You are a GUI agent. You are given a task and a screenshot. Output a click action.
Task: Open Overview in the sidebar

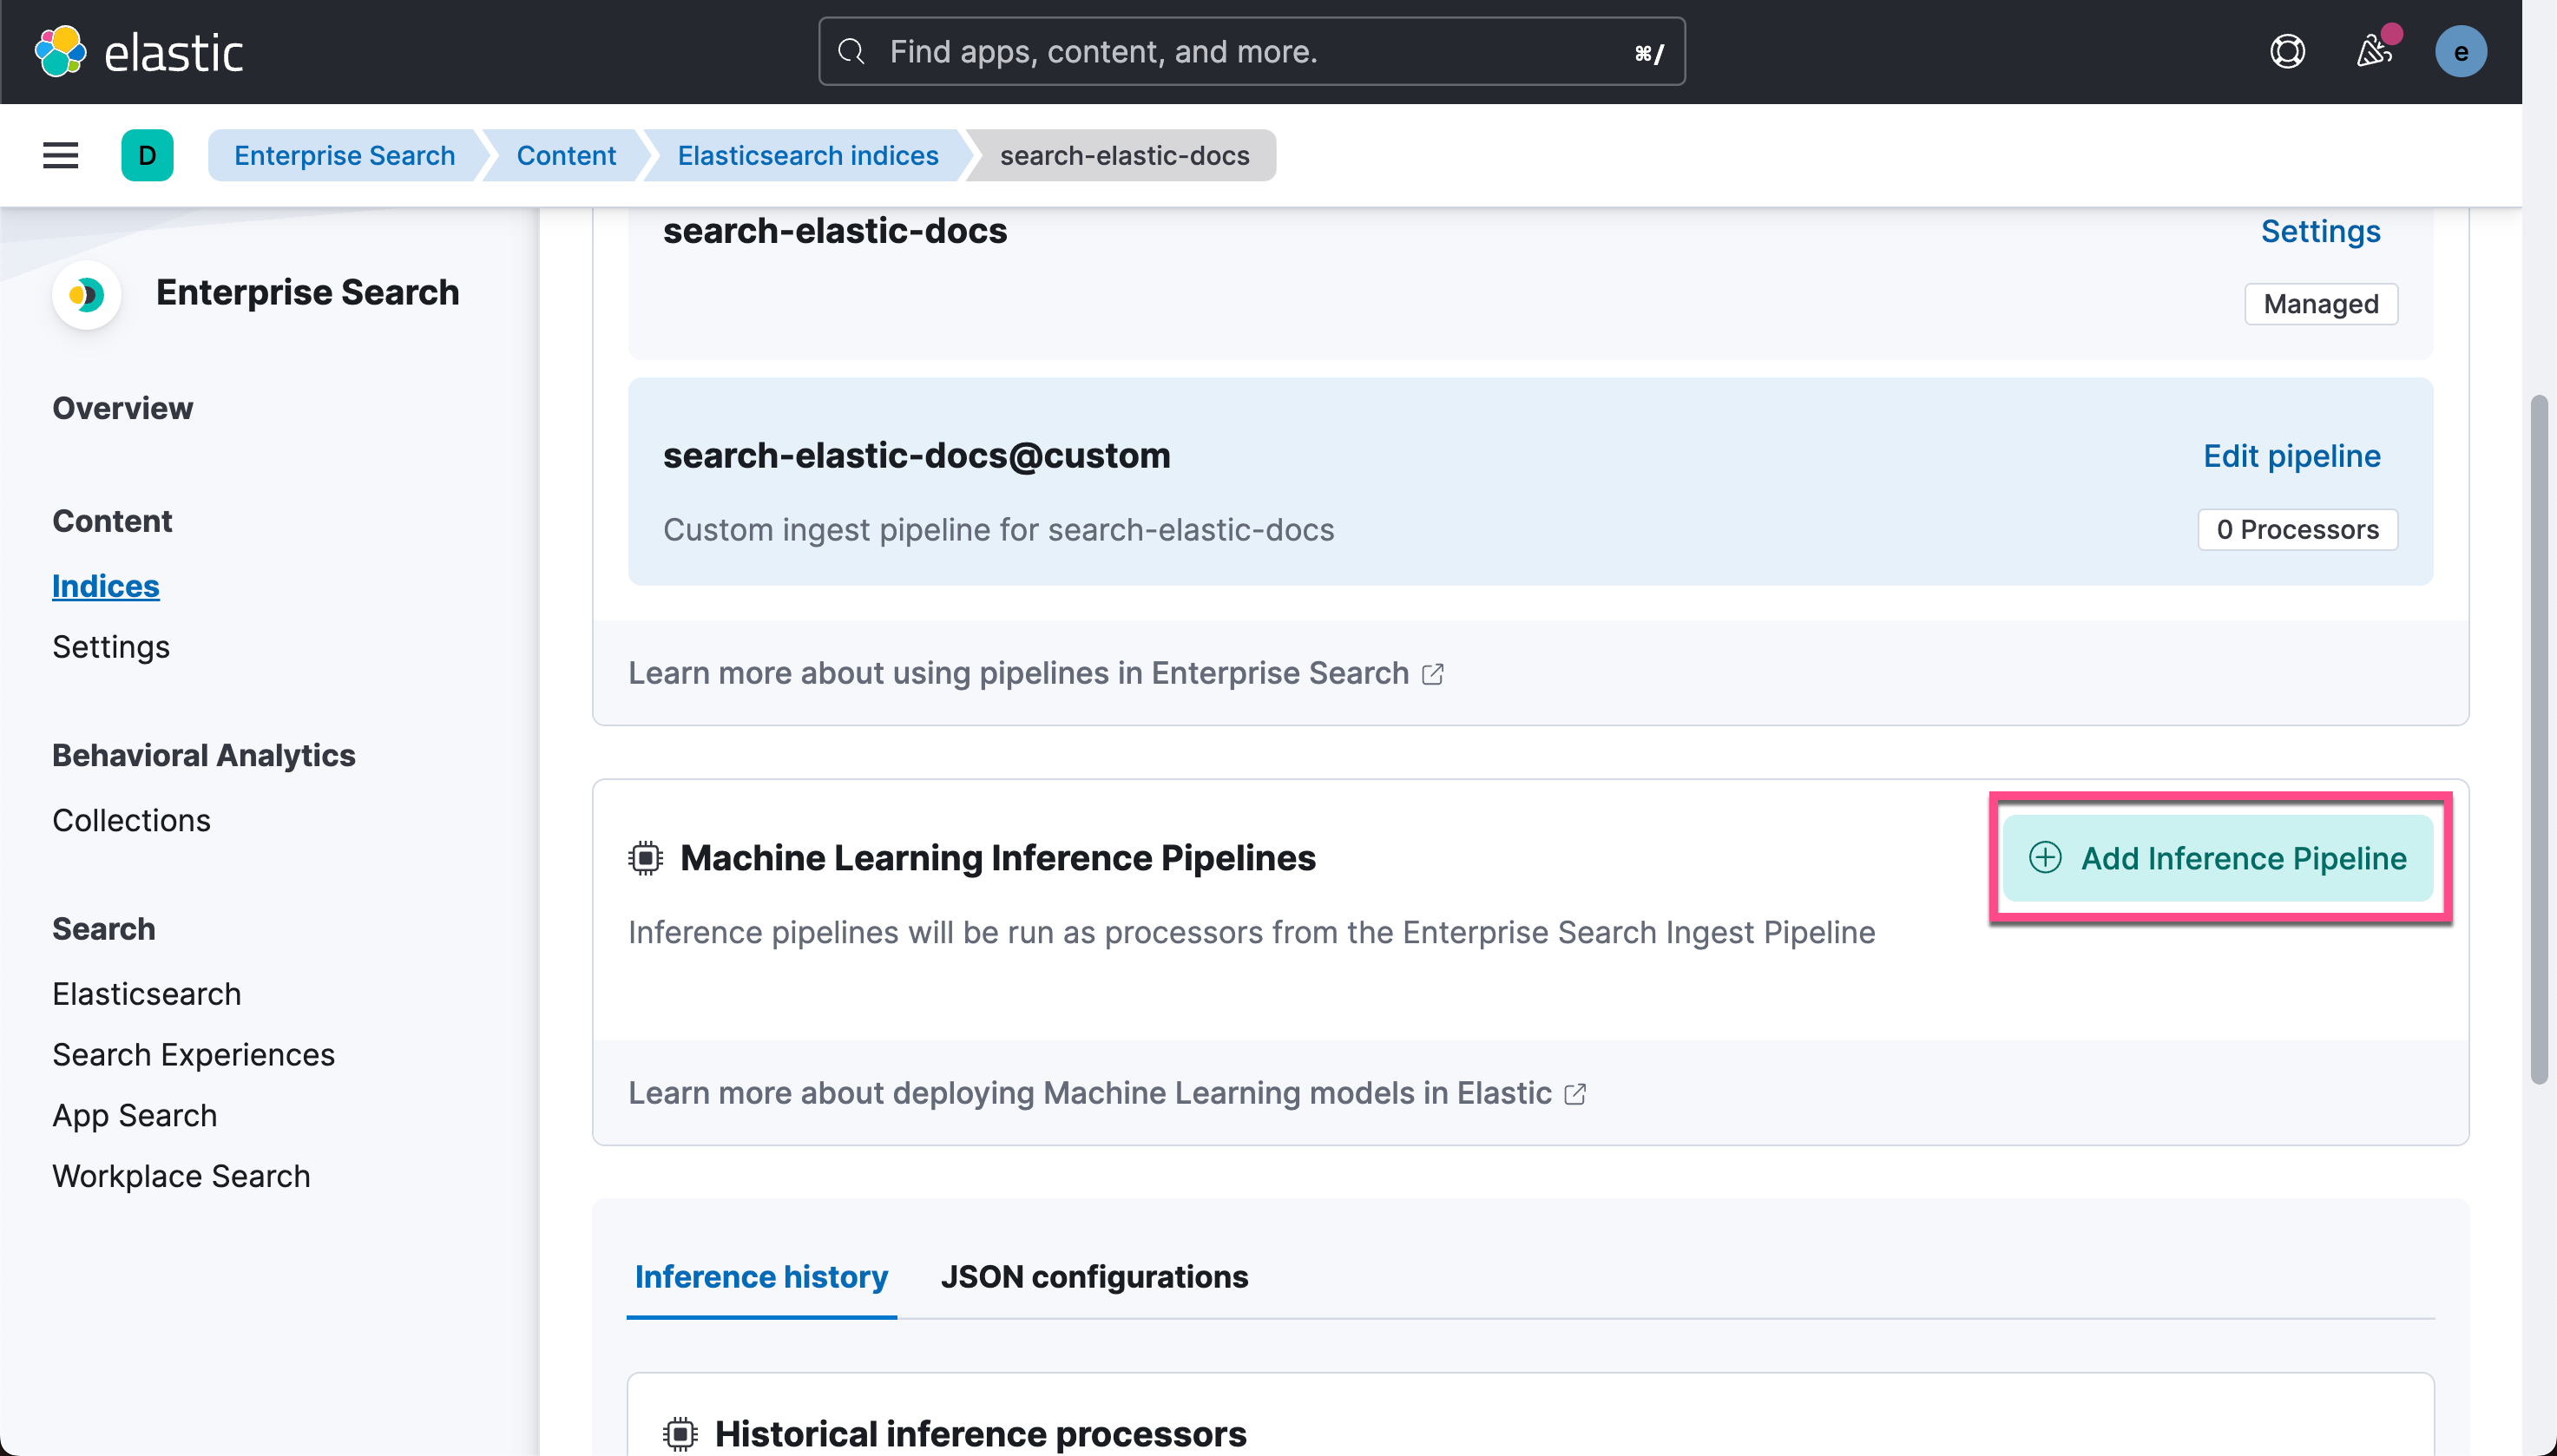click(x=122, y=408)
